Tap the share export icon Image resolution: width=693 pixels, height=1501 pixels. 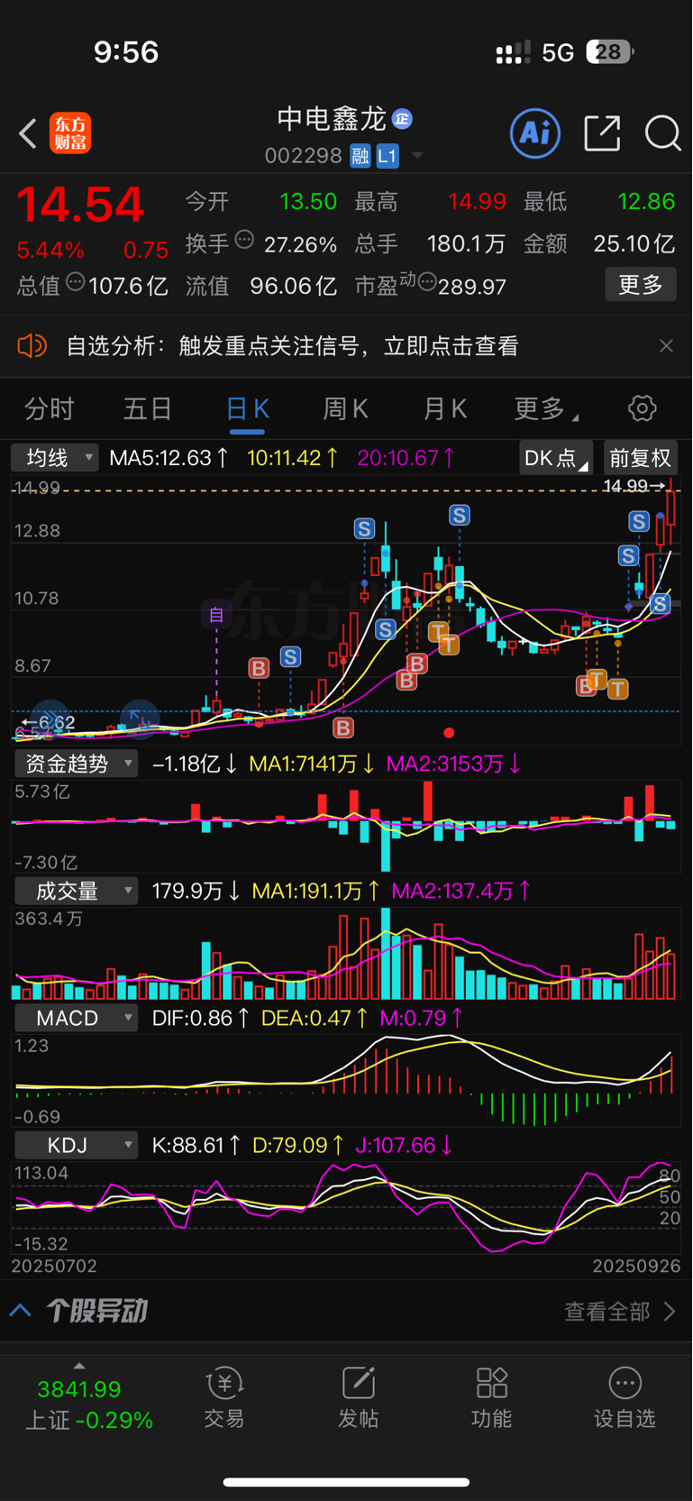602,133
